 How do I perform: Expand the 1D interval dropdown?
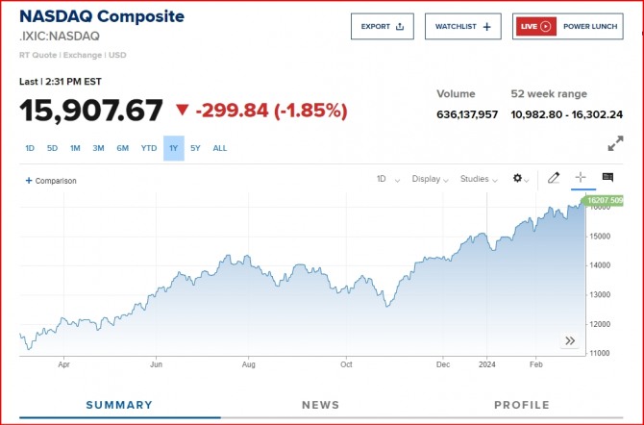385,179
